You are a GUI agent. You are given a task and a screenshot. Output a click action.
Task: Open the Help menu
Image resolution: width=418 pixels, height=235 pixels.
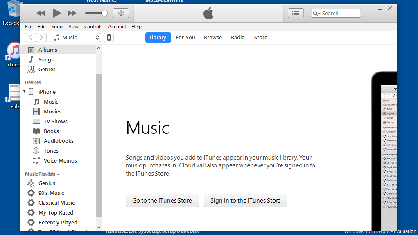(136, 27)
